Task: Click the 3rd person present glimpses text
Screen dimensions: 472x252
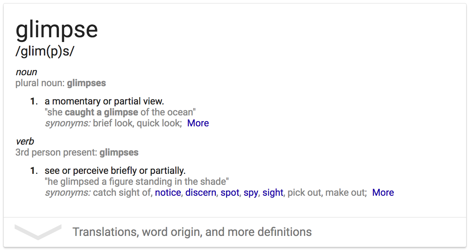Action: (x=119, y=152)
